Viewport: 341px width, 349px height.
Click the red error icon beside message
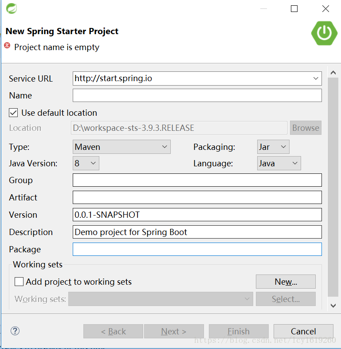(7, 45)
